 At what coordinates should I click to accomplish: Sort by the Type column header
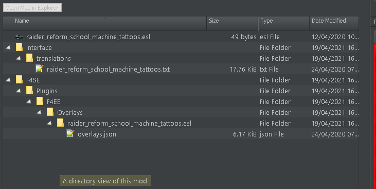click(x=284, y=24)
